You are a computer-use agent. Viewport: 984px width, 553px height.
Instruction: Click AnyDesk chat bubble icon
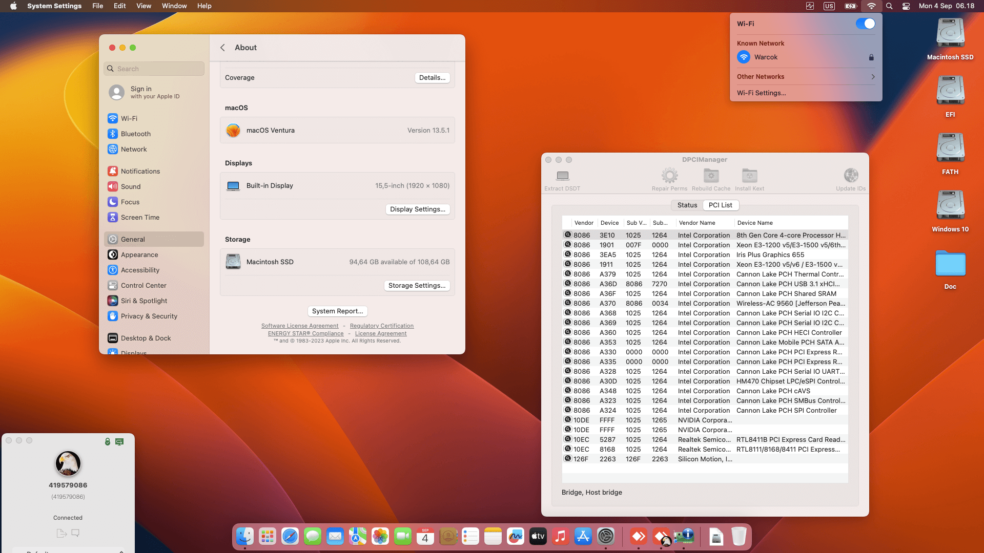[75, 533]
